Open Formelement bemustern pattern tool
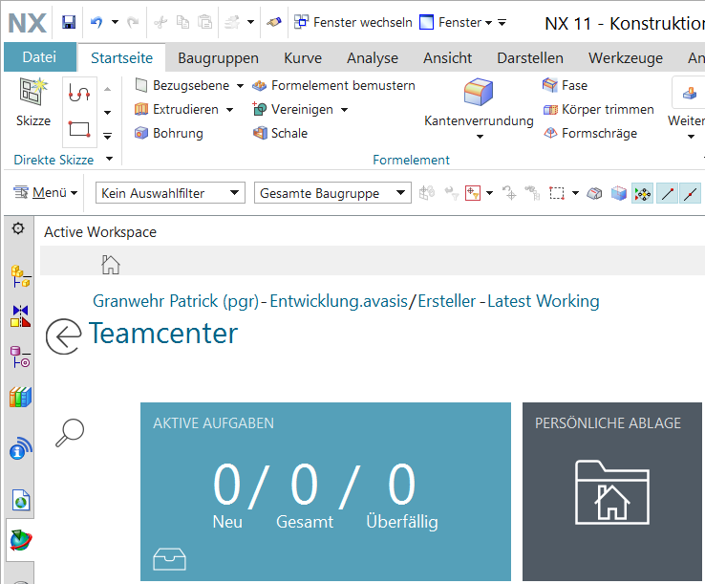The image size is (705, 584). click(x=333, y=85)
